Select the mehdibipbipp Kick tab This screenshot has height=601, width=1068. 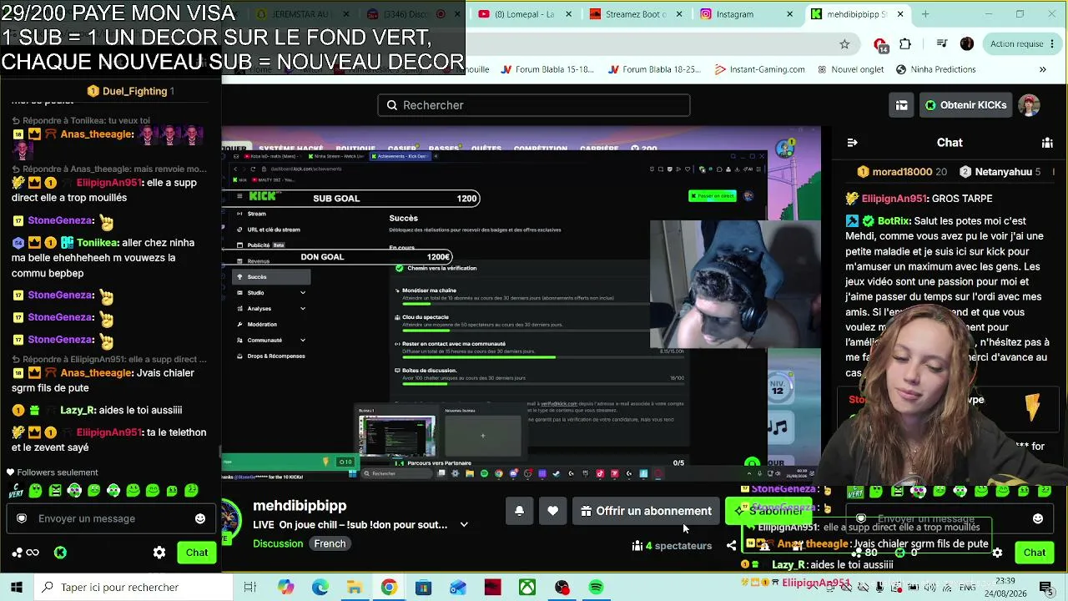point(858,14)
